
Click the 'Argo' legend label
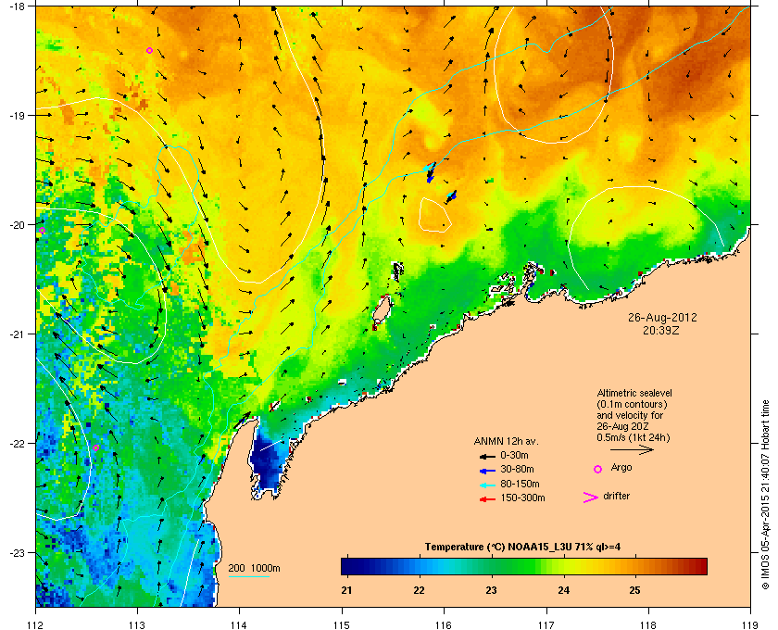click(x=621, y=468)
